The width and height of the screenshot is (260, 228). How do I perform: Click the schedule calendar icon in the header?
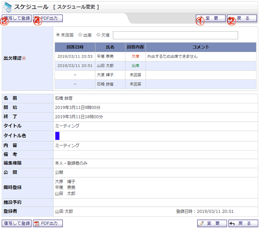click(x=7, y=7)
